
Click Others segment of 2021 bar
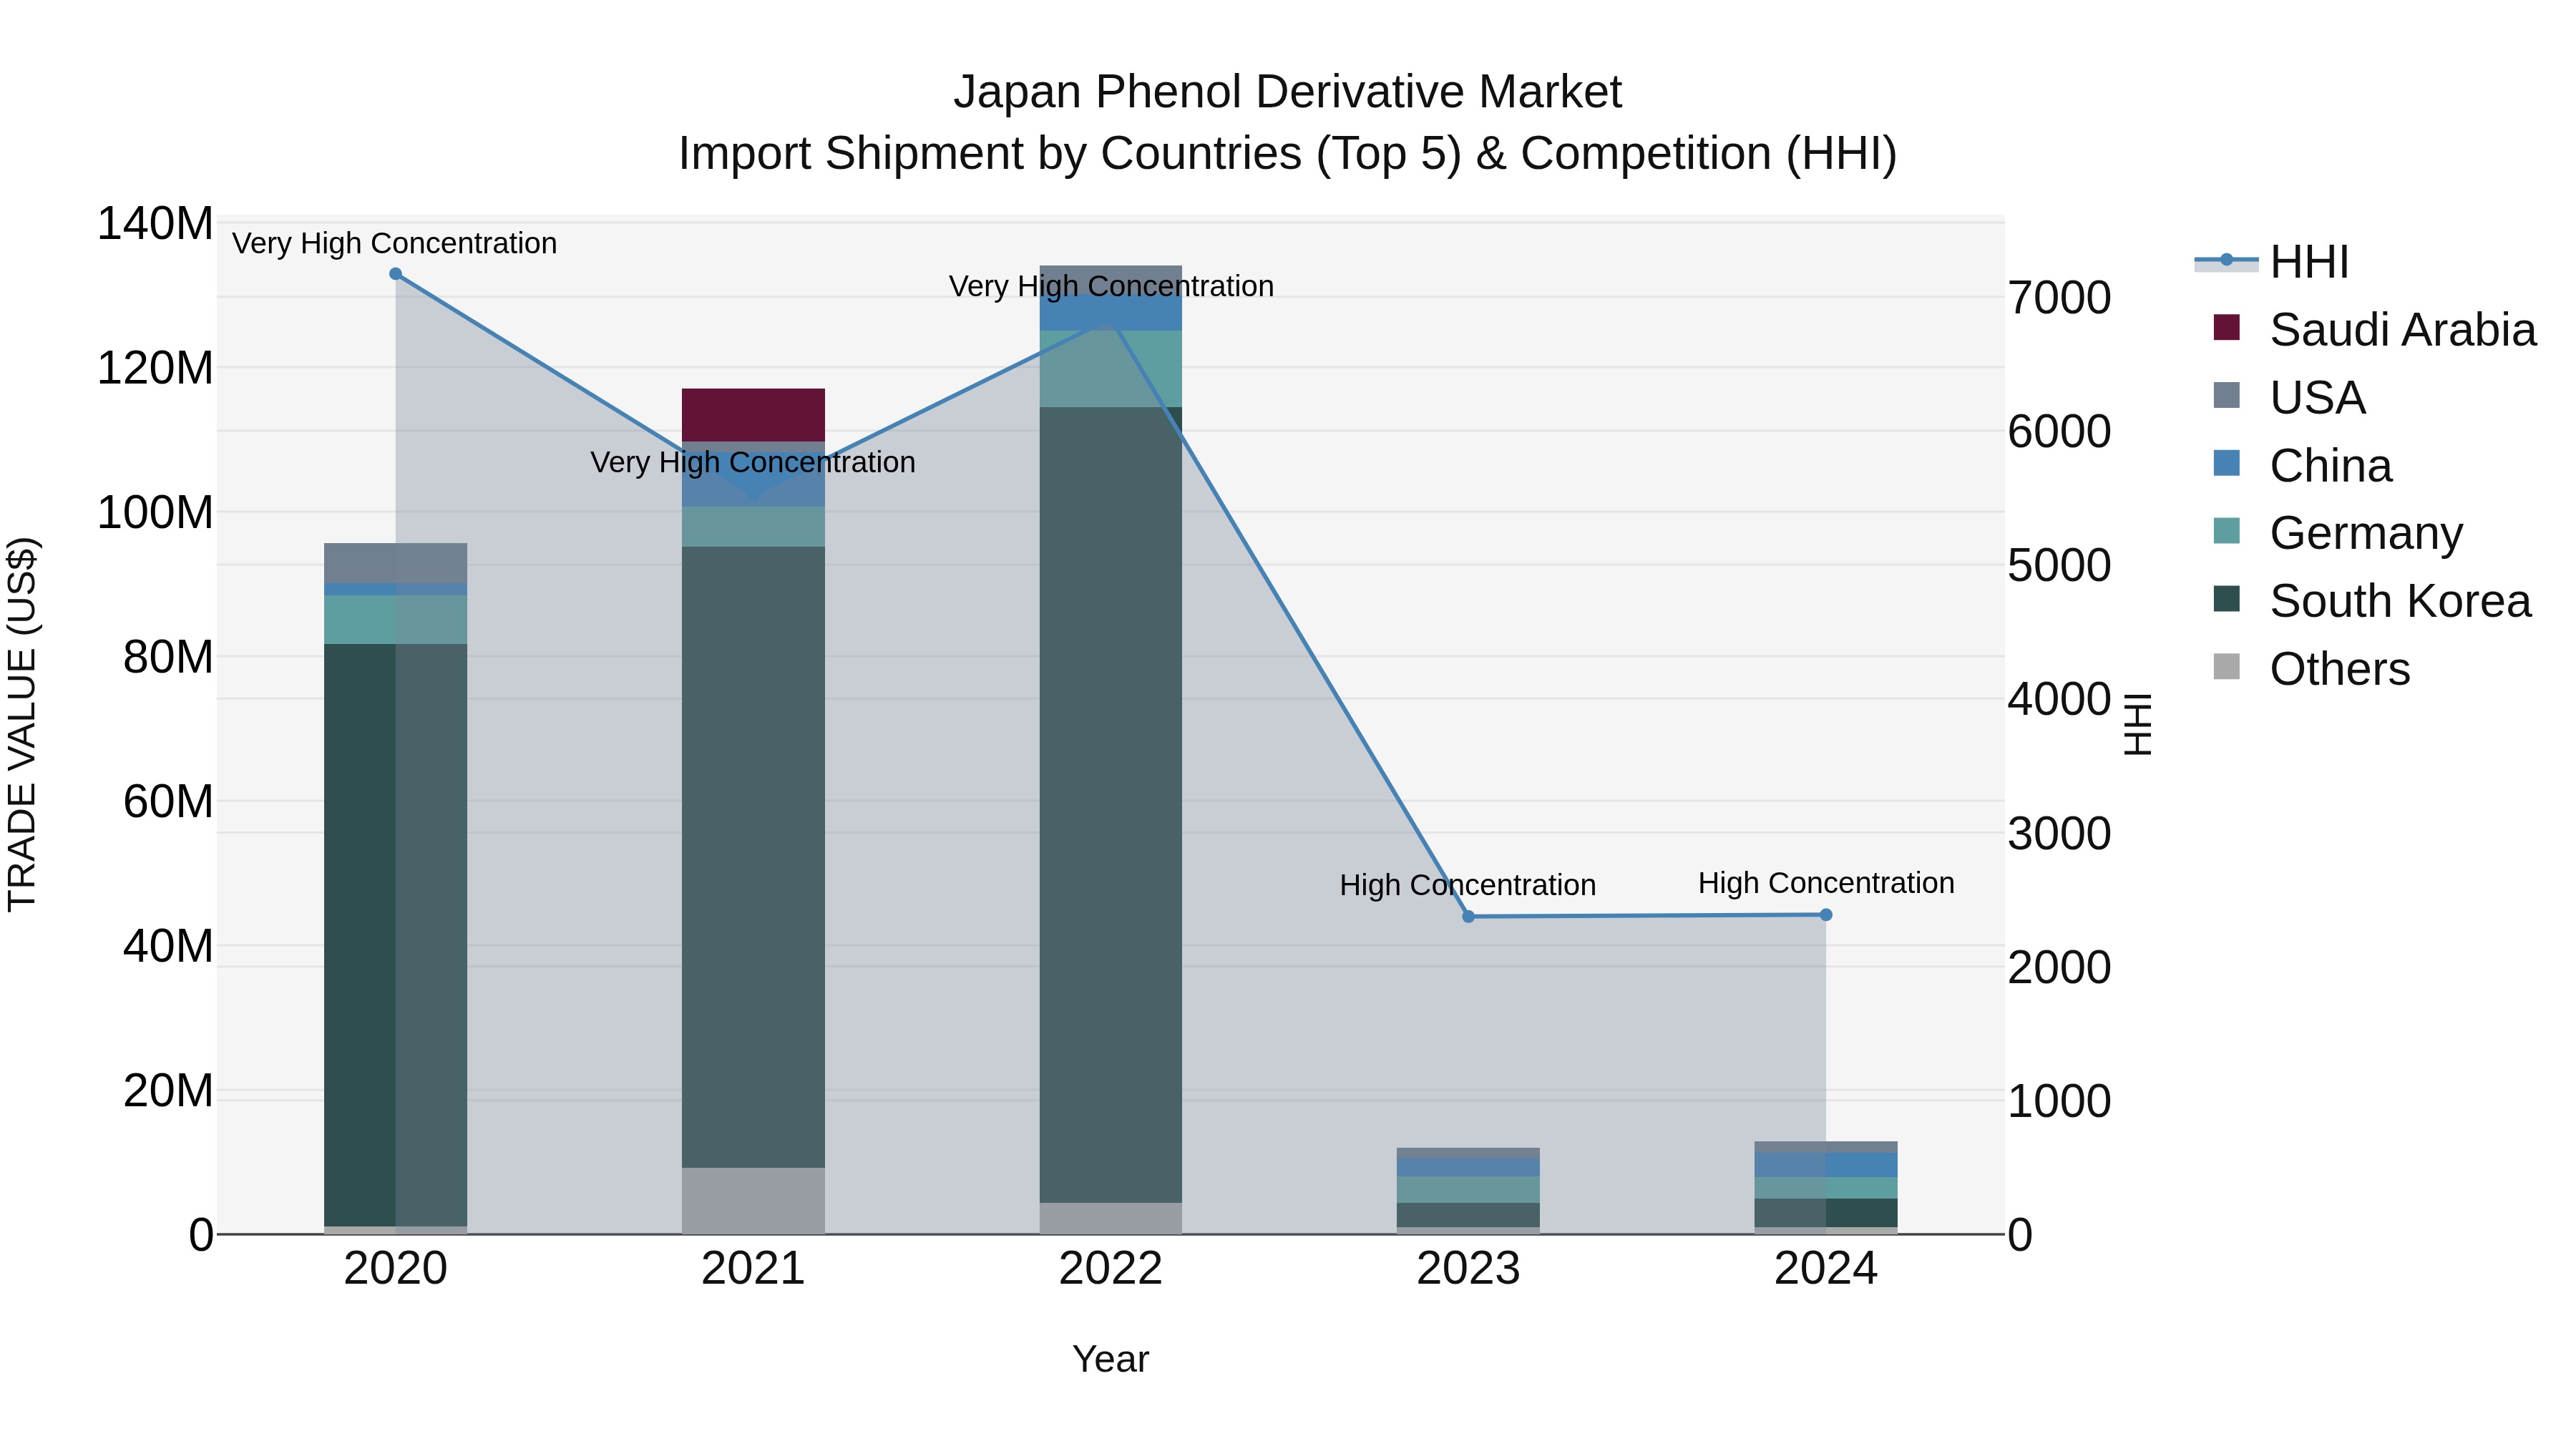(753, 1201)
